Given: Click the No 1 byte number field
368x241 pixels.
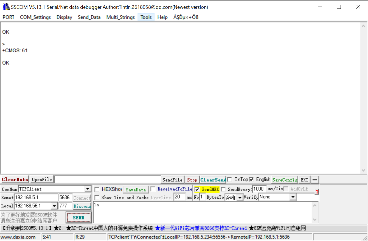Looking at the screenshot, I should (x=203, y=197).
